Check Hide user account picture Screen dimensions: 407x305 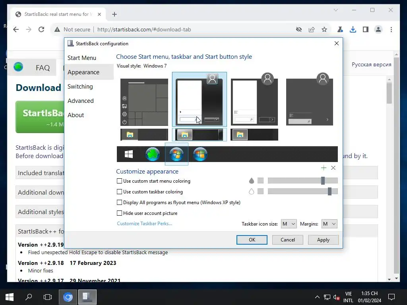(x=119, y=213)
